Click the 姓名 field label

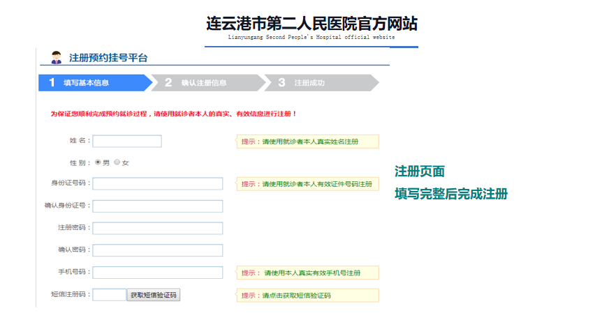(x=80, y=141)
